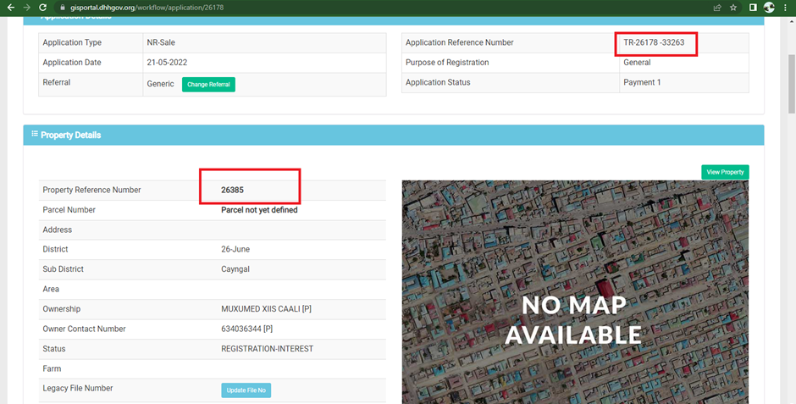This screenshot has height=404, width=796.
Task: Click the View Property button
Action: 725,172
